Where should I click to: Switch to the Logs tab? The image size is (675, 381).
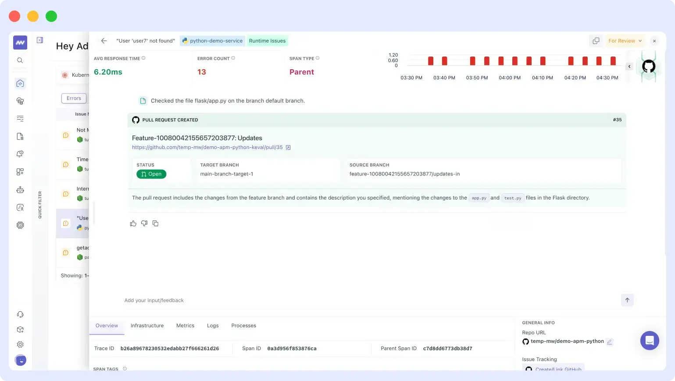click(x=213, y=326)
